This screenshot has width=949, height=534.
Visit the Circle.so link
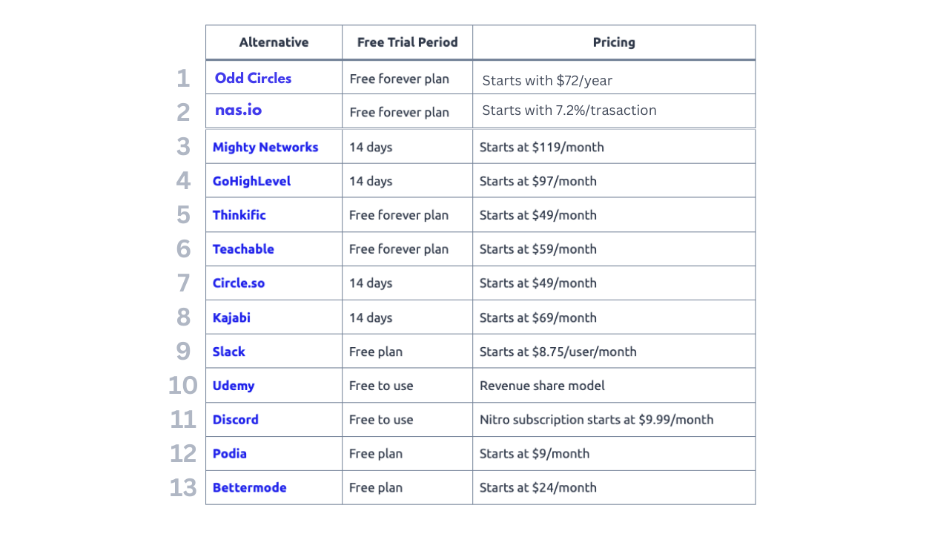pos(238,283)
